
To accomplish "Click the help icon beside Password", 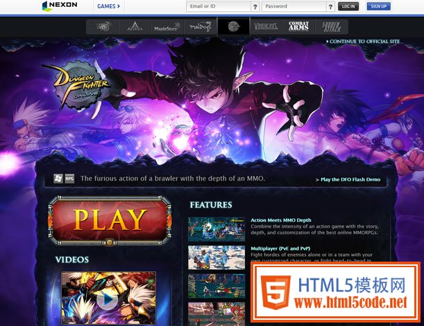I will pos(330,6).
